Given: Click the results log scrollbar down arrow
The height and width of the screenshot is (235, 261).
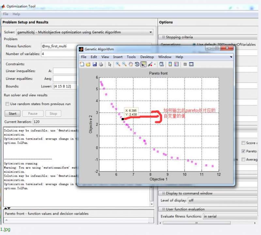Looking at the screenshot, I should pyautogui.click(x=152, y=204).
